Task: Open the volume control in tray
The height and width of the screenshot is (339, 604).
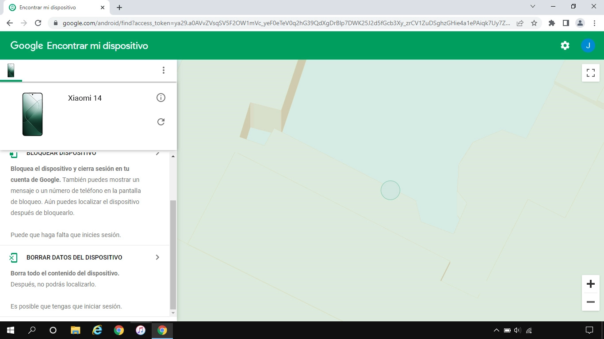Action: coord(518,330)
